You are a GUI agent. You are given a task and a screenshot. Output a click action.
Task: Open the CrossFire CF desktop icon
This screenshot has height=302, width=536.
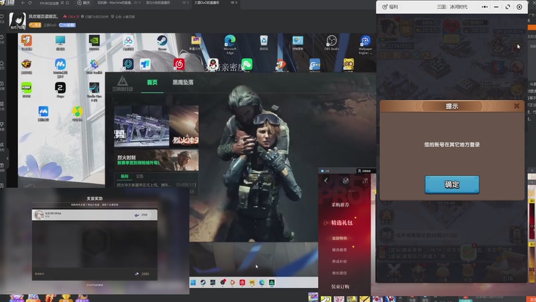26,66
